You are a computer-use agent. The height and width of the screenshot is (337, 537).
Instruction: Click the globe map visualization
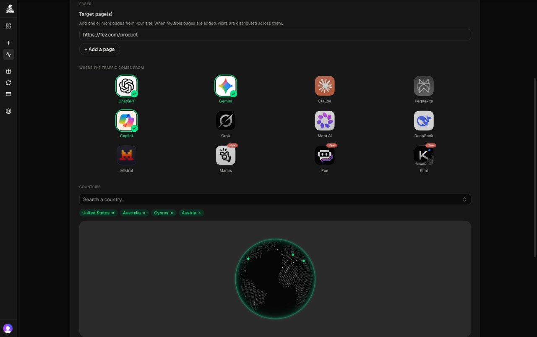(x=275, y=279)
